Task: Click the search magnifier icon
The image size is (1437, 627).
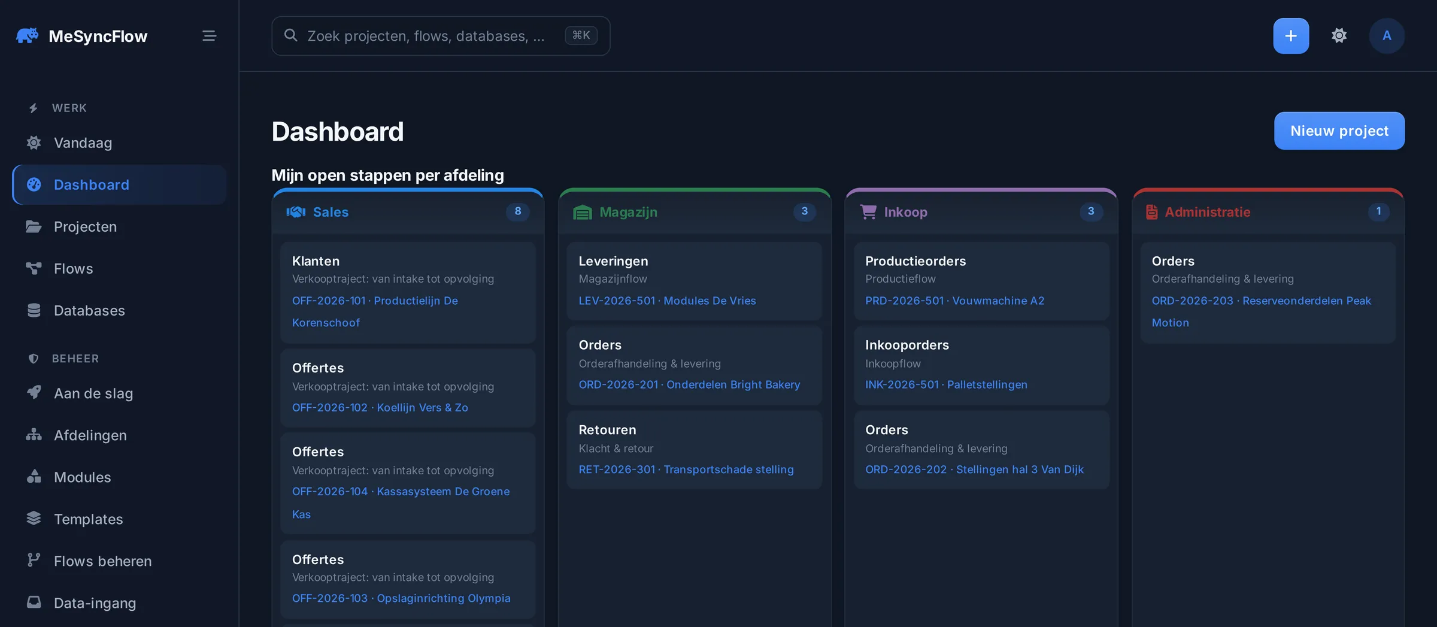Action: [x=291, y=35]
